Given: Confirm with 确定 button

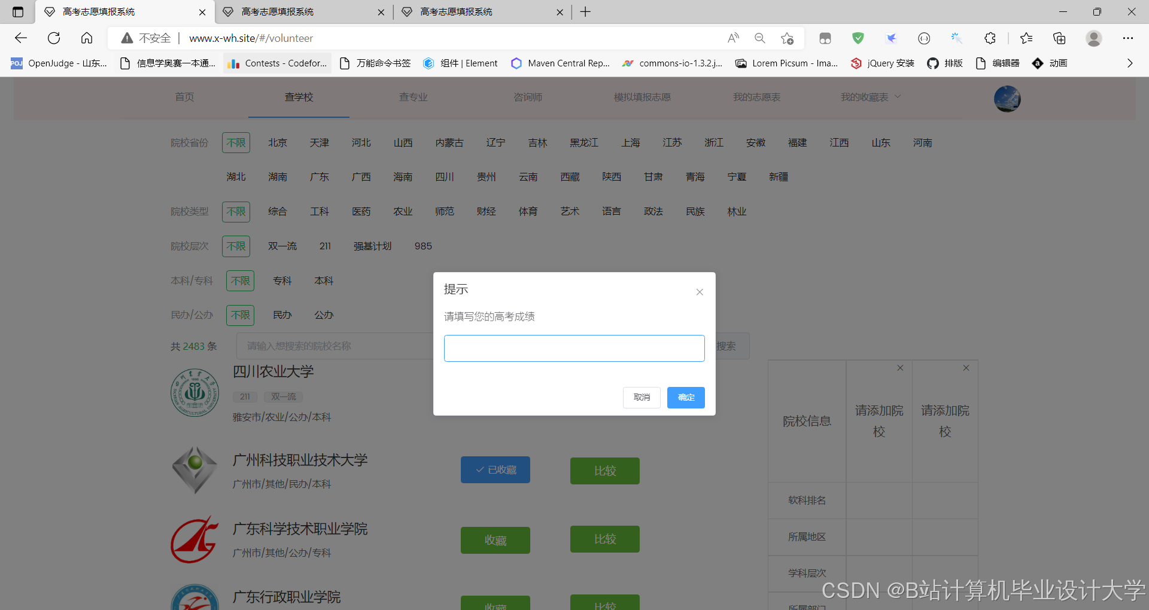Looking at the screenshot, I should 686,398.
